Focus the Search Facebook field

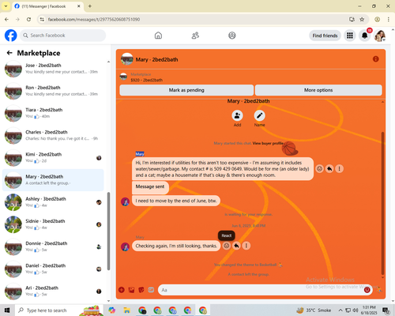[x=63, y=36]
